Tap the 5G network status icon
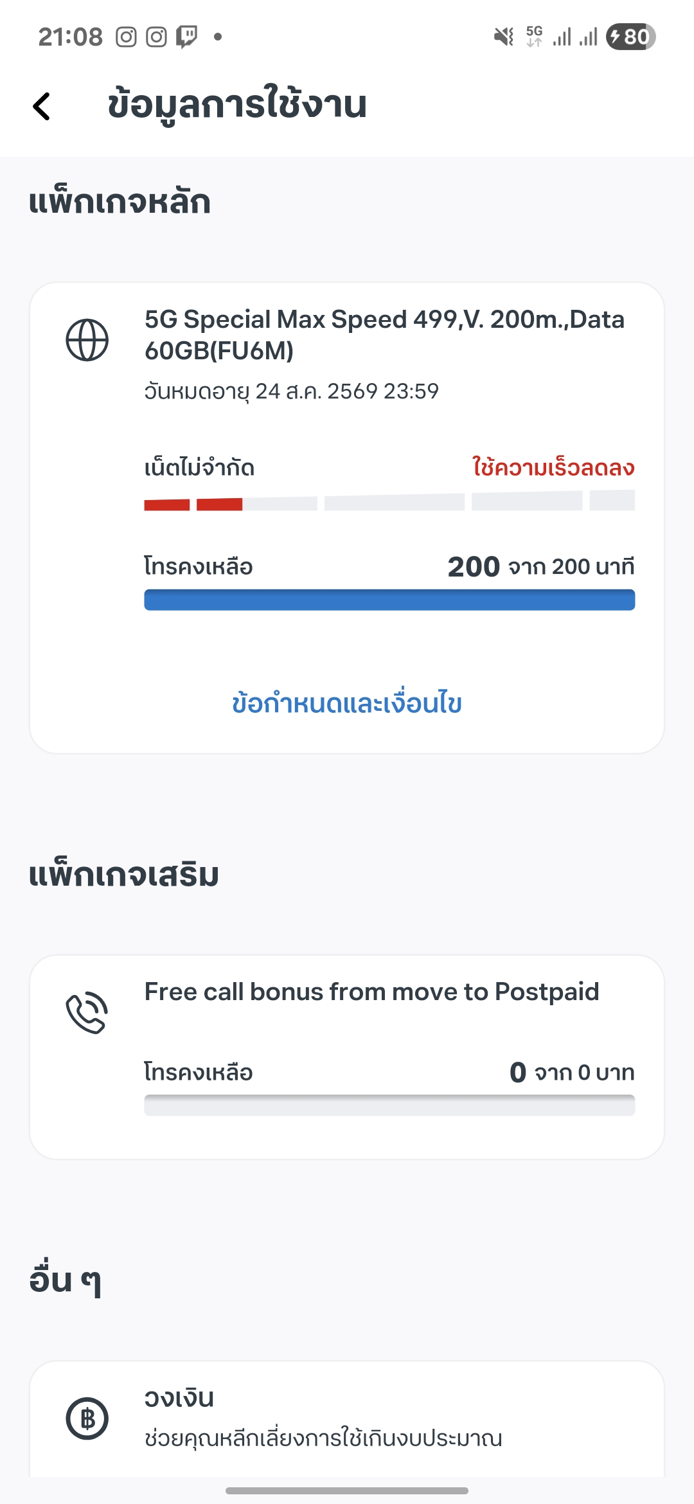The width and height of the screenshot is (694, 1504). (534, 37)
